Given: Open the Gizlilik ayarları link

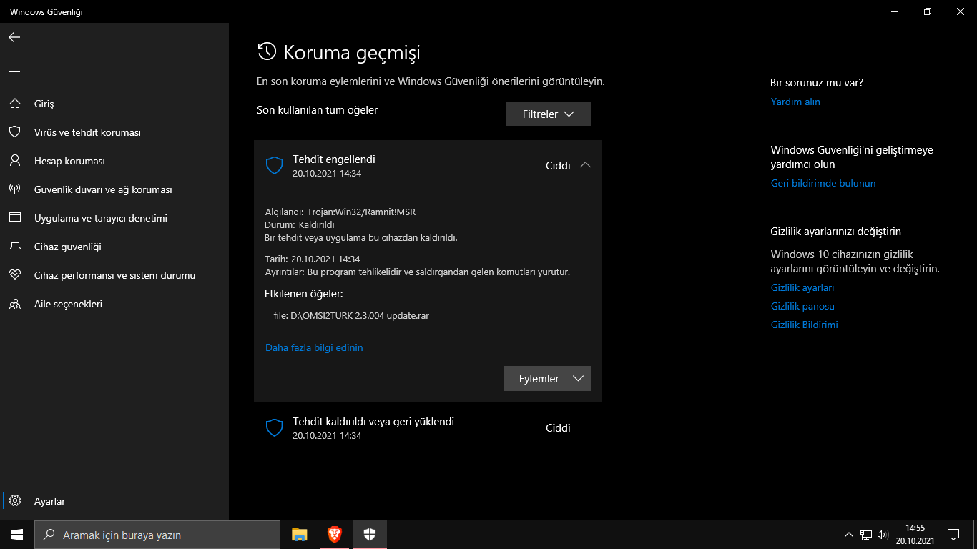Looking at the screenshot, I should [802, 287].
